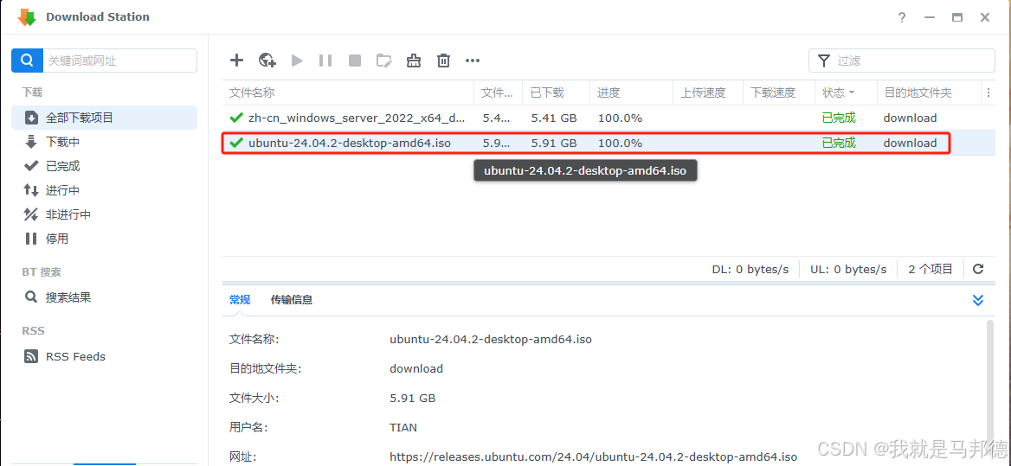Click the 5.41 GB downloaded value

554,118
